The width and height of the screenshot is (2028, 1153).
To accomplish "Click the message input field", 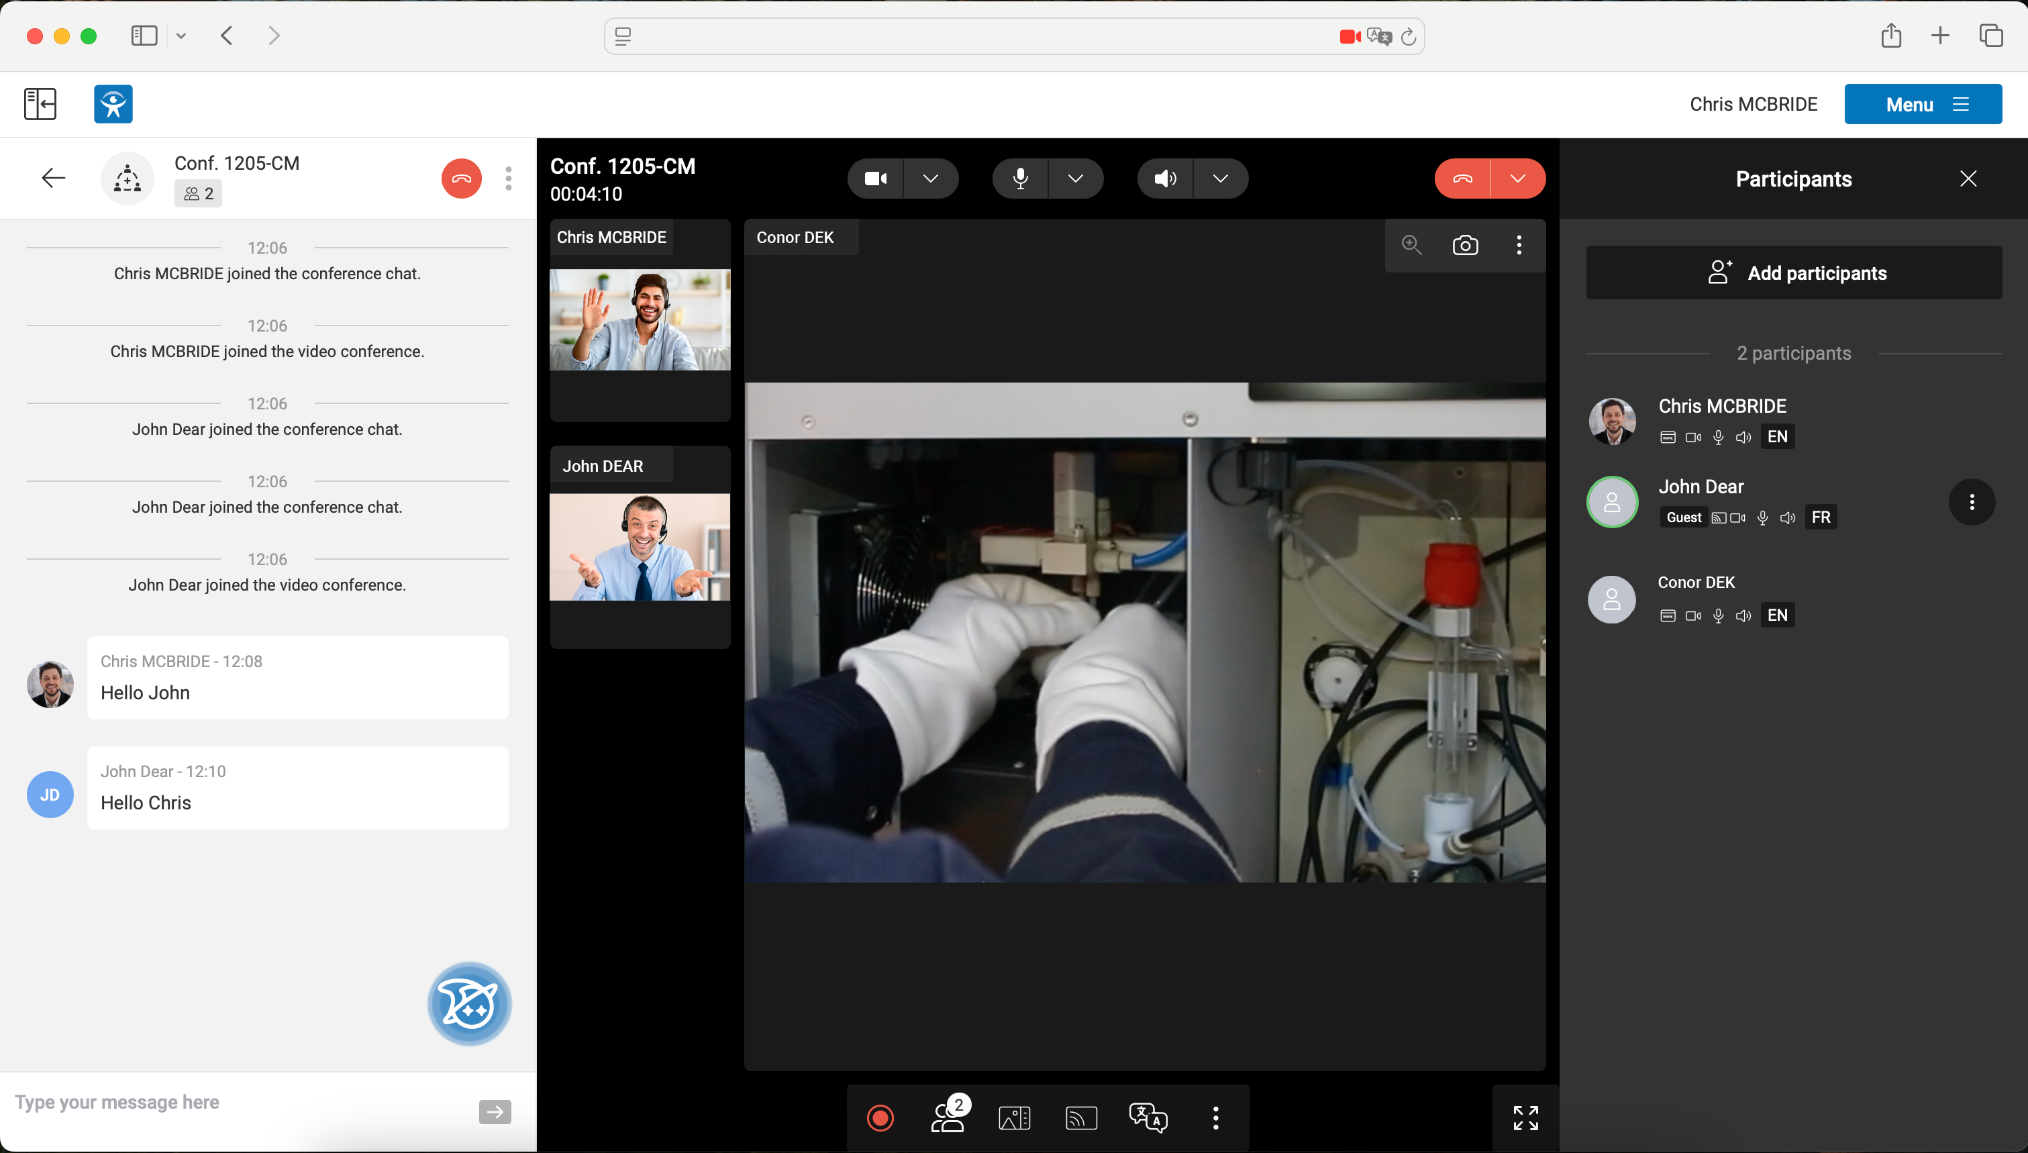I will point(238,1102).
